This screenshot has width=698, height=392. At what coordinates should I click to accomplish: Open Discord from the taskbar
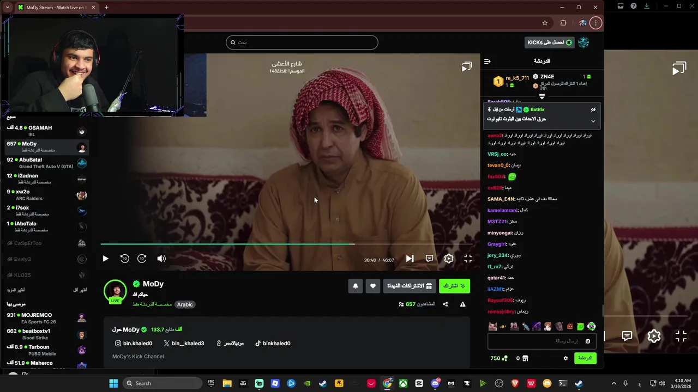coord(435,383)
